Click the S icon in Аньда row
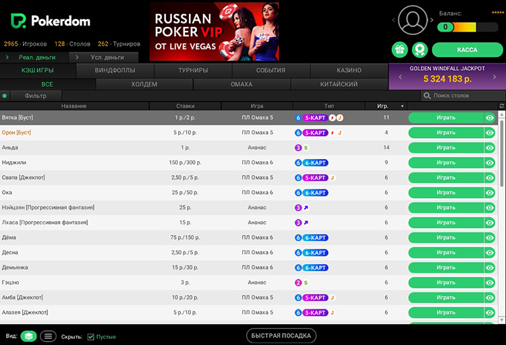 [306, 148]
